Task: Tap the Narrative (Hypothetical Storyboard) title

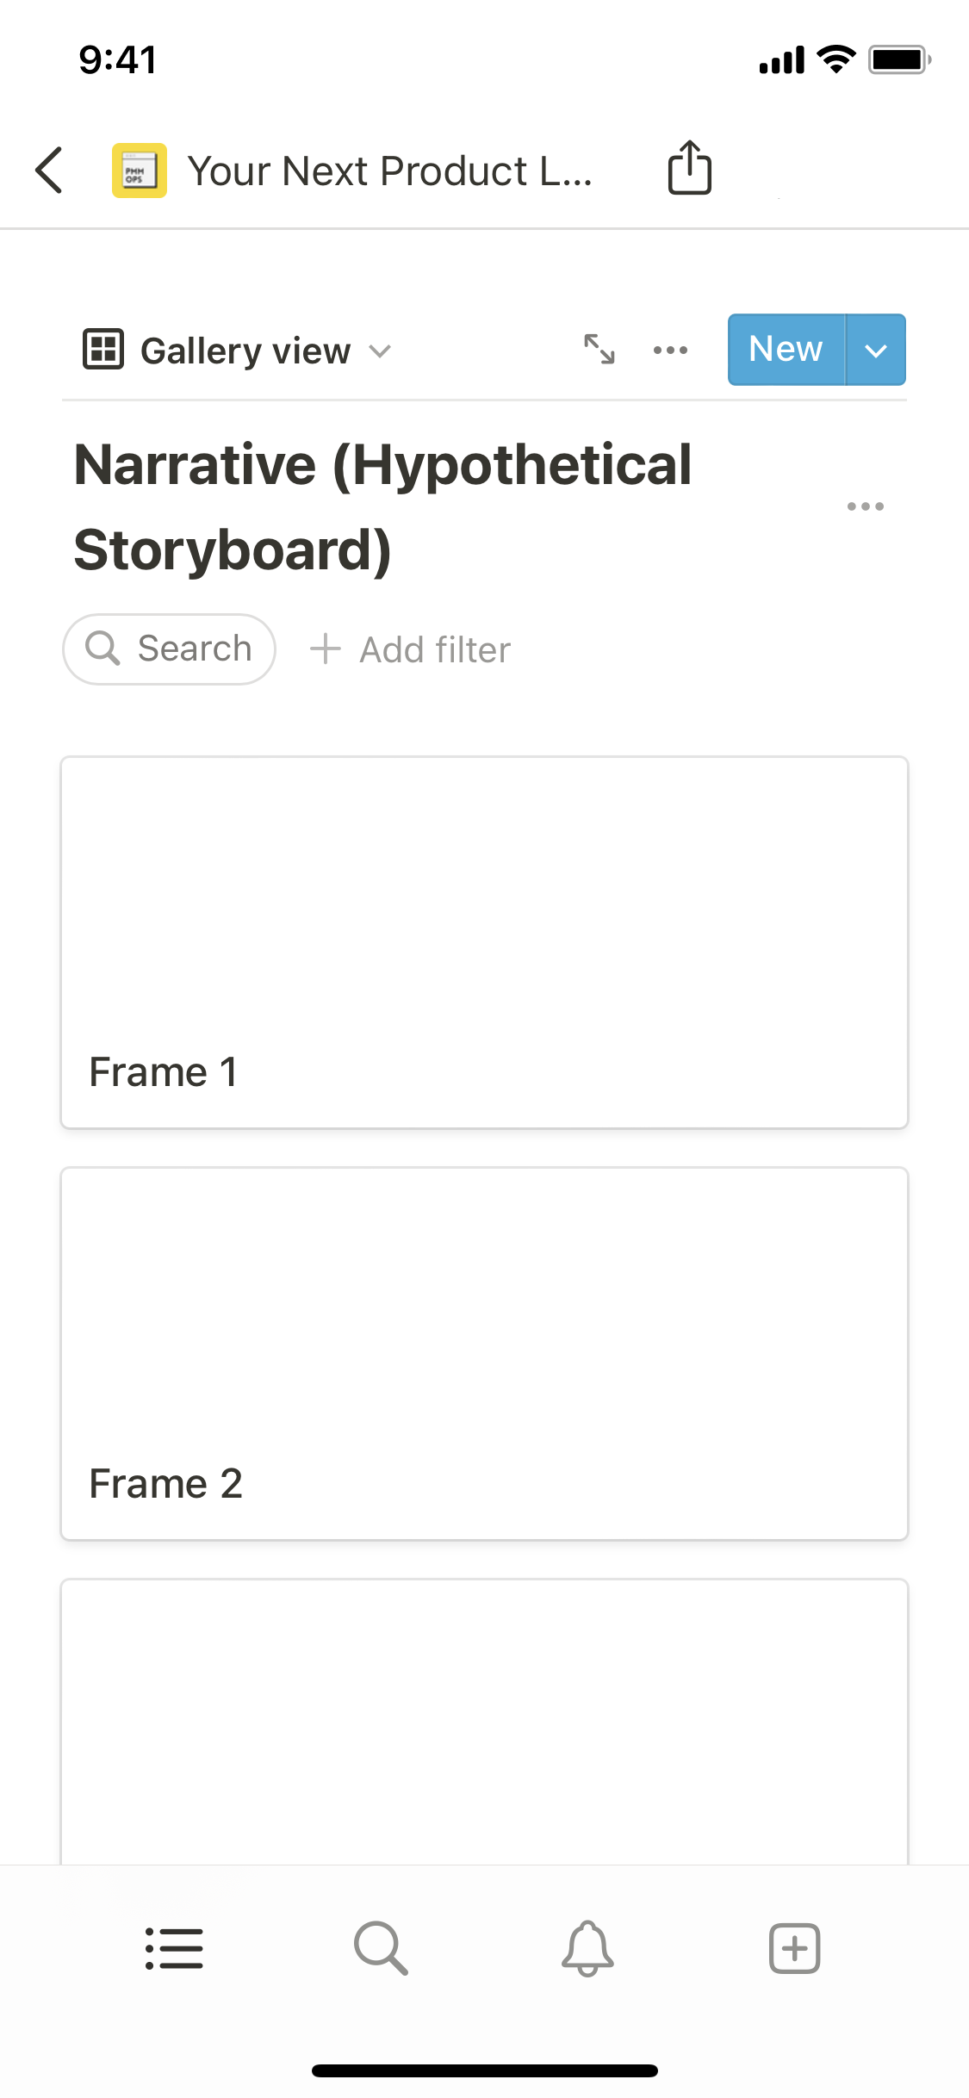Action: [x=383, y=506]
